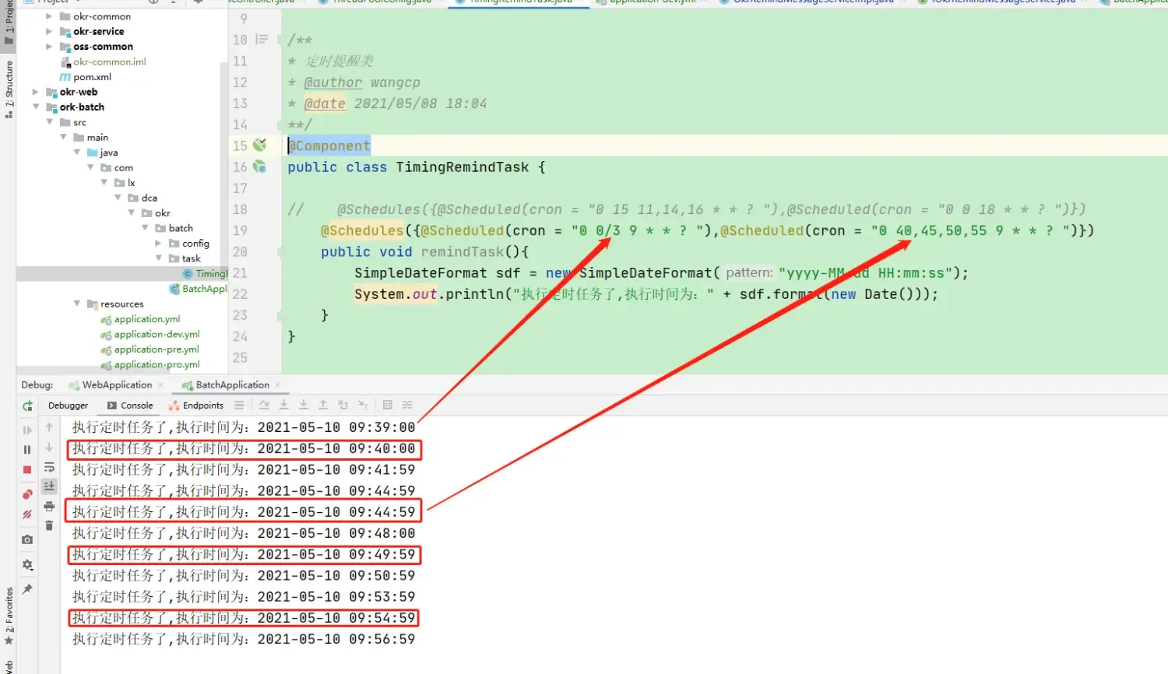Screen dimensions: 1168x674
Task: Rerun the BatchApplication debug session
Action: click(x=26, y=405)
